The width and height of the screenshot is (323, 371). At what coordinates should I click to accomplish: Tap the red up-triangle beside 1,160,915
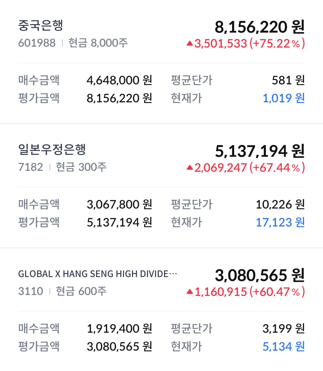coord(189,292)
